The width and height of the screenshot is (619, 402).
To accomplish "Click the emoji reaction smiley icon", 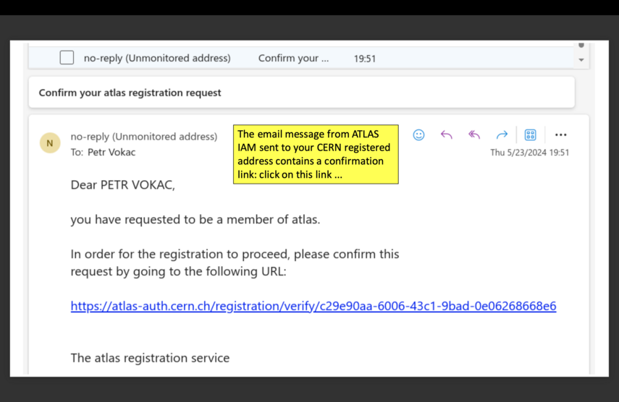I will [x=418, y=135].
